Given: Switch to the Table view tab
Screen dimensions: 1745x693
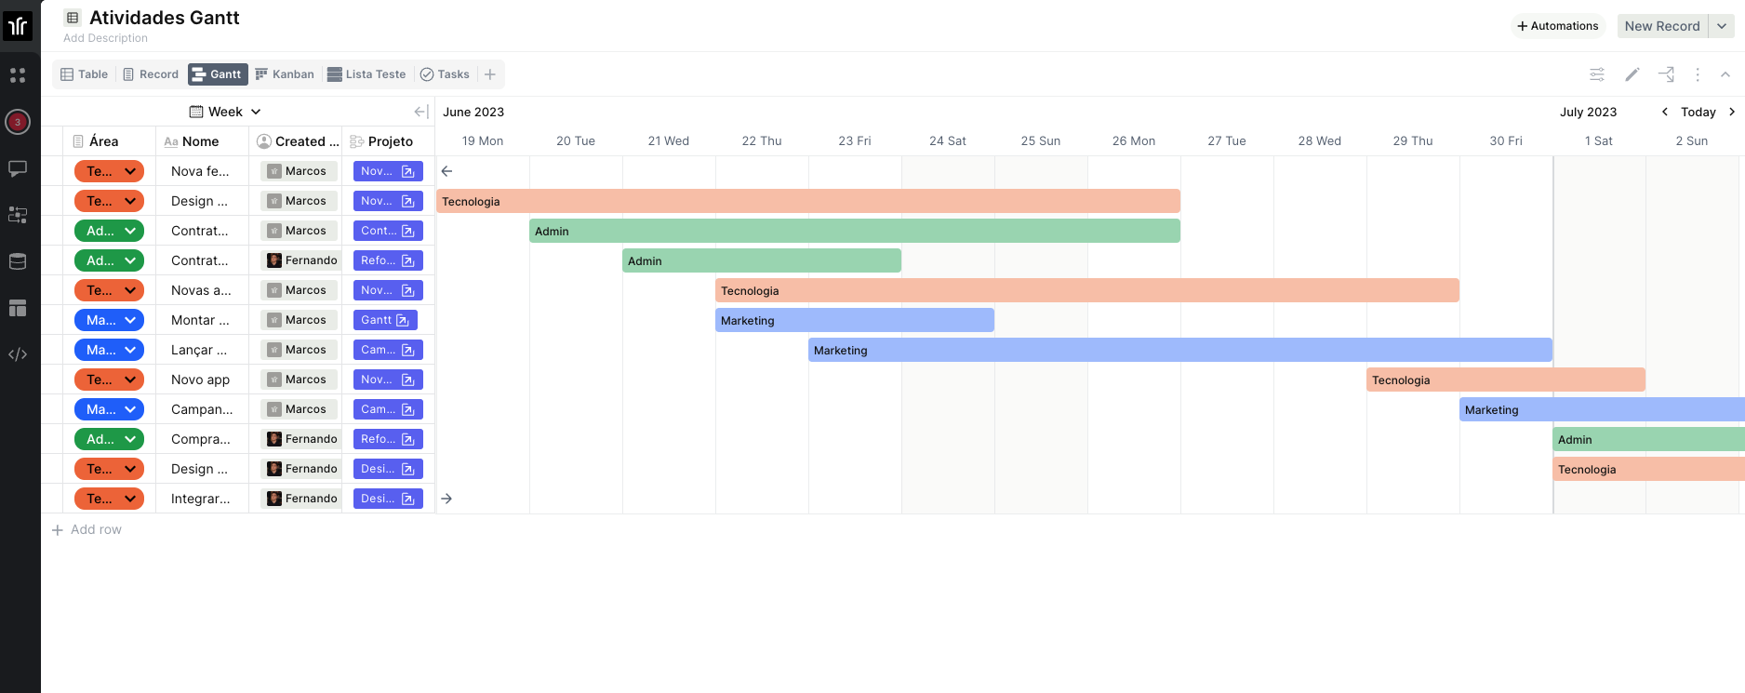Looking at the screenshot, I should tap(85, 74).
